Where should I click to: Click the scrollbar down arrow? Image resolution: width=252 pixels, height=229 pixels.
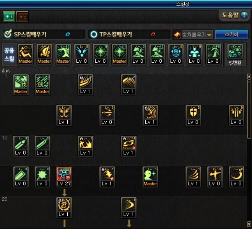[249, 224]
